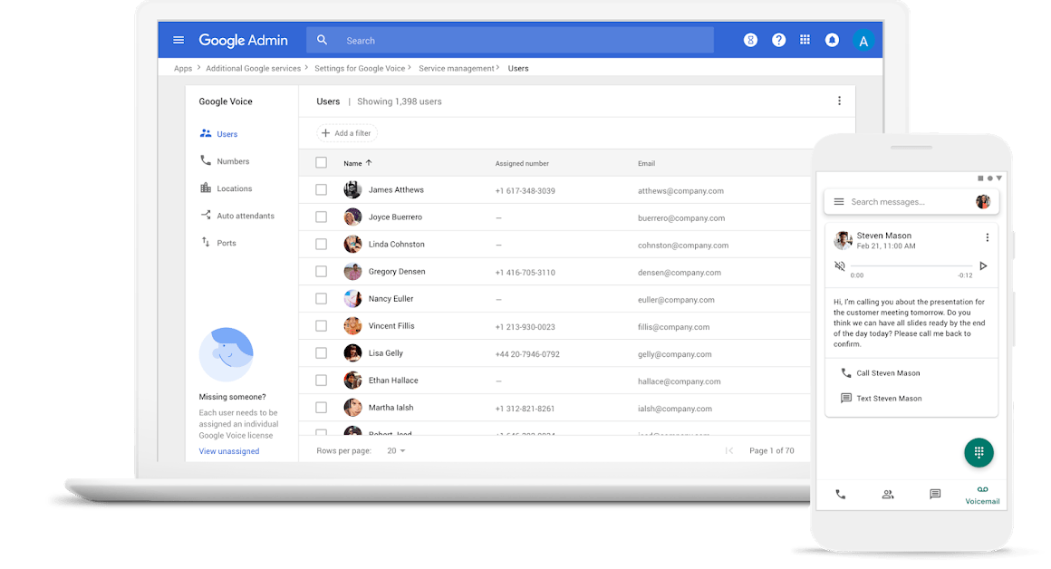Click James Atthews' profile picture

point(352,189)
